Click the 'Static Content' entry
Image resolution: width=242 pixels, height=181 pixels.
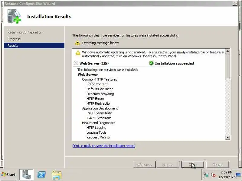[97, 84]
